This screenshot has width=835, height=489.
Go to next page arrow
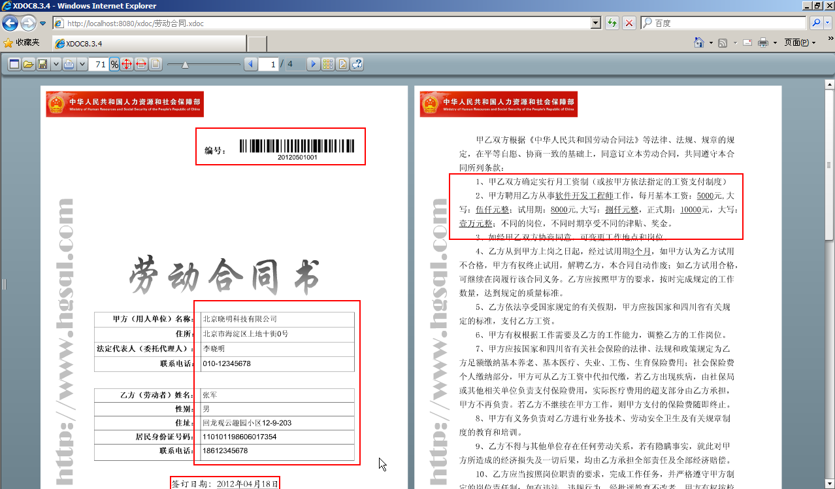[x=313, y=64]
